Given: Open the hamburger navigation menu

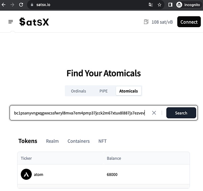Looking at the screenshot, I should [x=11, y=22].
